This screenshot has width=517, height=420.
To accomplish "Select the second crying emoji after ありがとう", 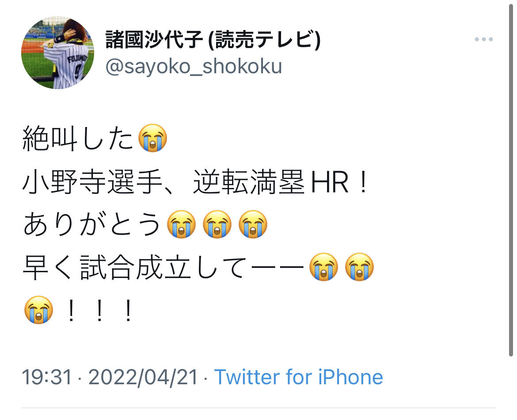I will pos(217,224).
